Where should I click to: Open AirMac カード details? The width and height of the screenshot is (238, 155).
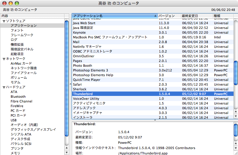point(21,63)
